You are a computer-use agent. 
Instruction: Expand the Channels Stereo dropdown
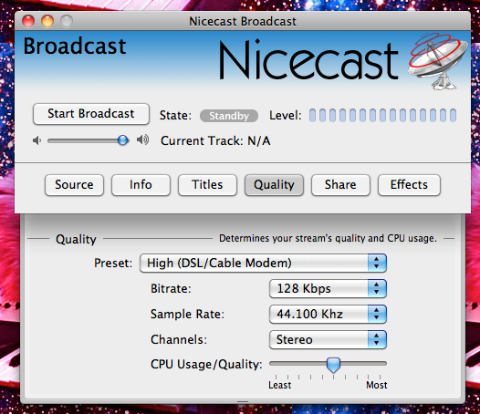click(328, 339)
